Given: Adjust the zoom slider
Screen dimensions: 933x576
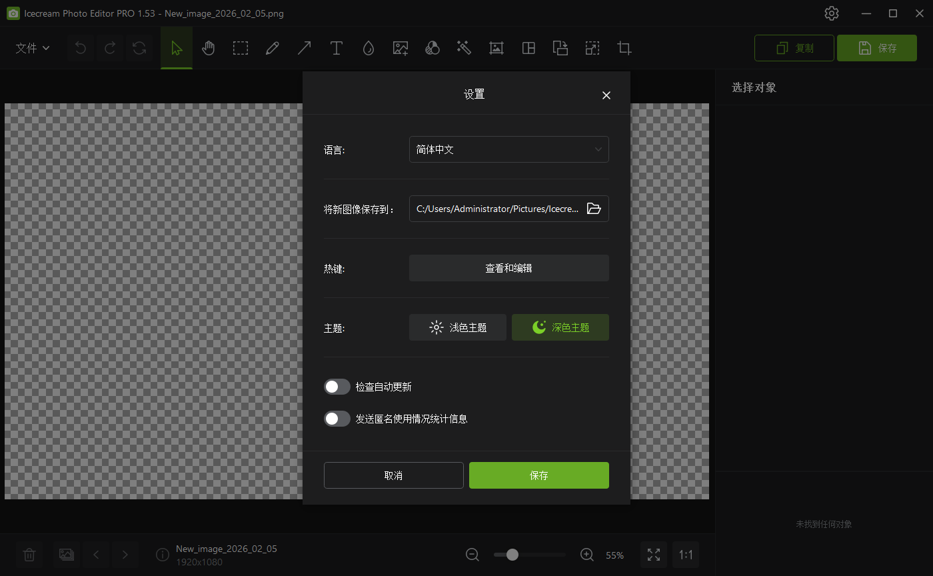Looking at the screenshot, I should pyautogui.click(x=511, y=554).
